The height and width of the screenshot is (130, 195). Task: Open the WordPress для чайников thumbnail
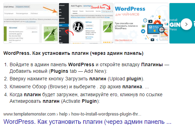141,23
